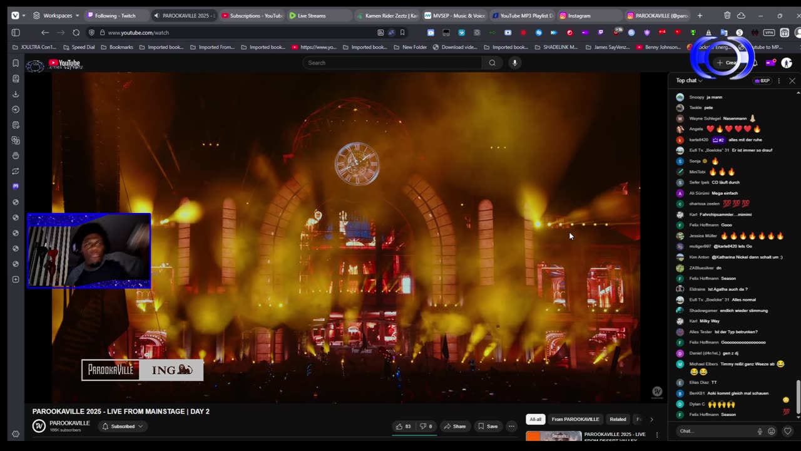Open the PAROOKAVILLE channel name link
The height and width of the screenshot is (451, 801).
coord(69,423)
